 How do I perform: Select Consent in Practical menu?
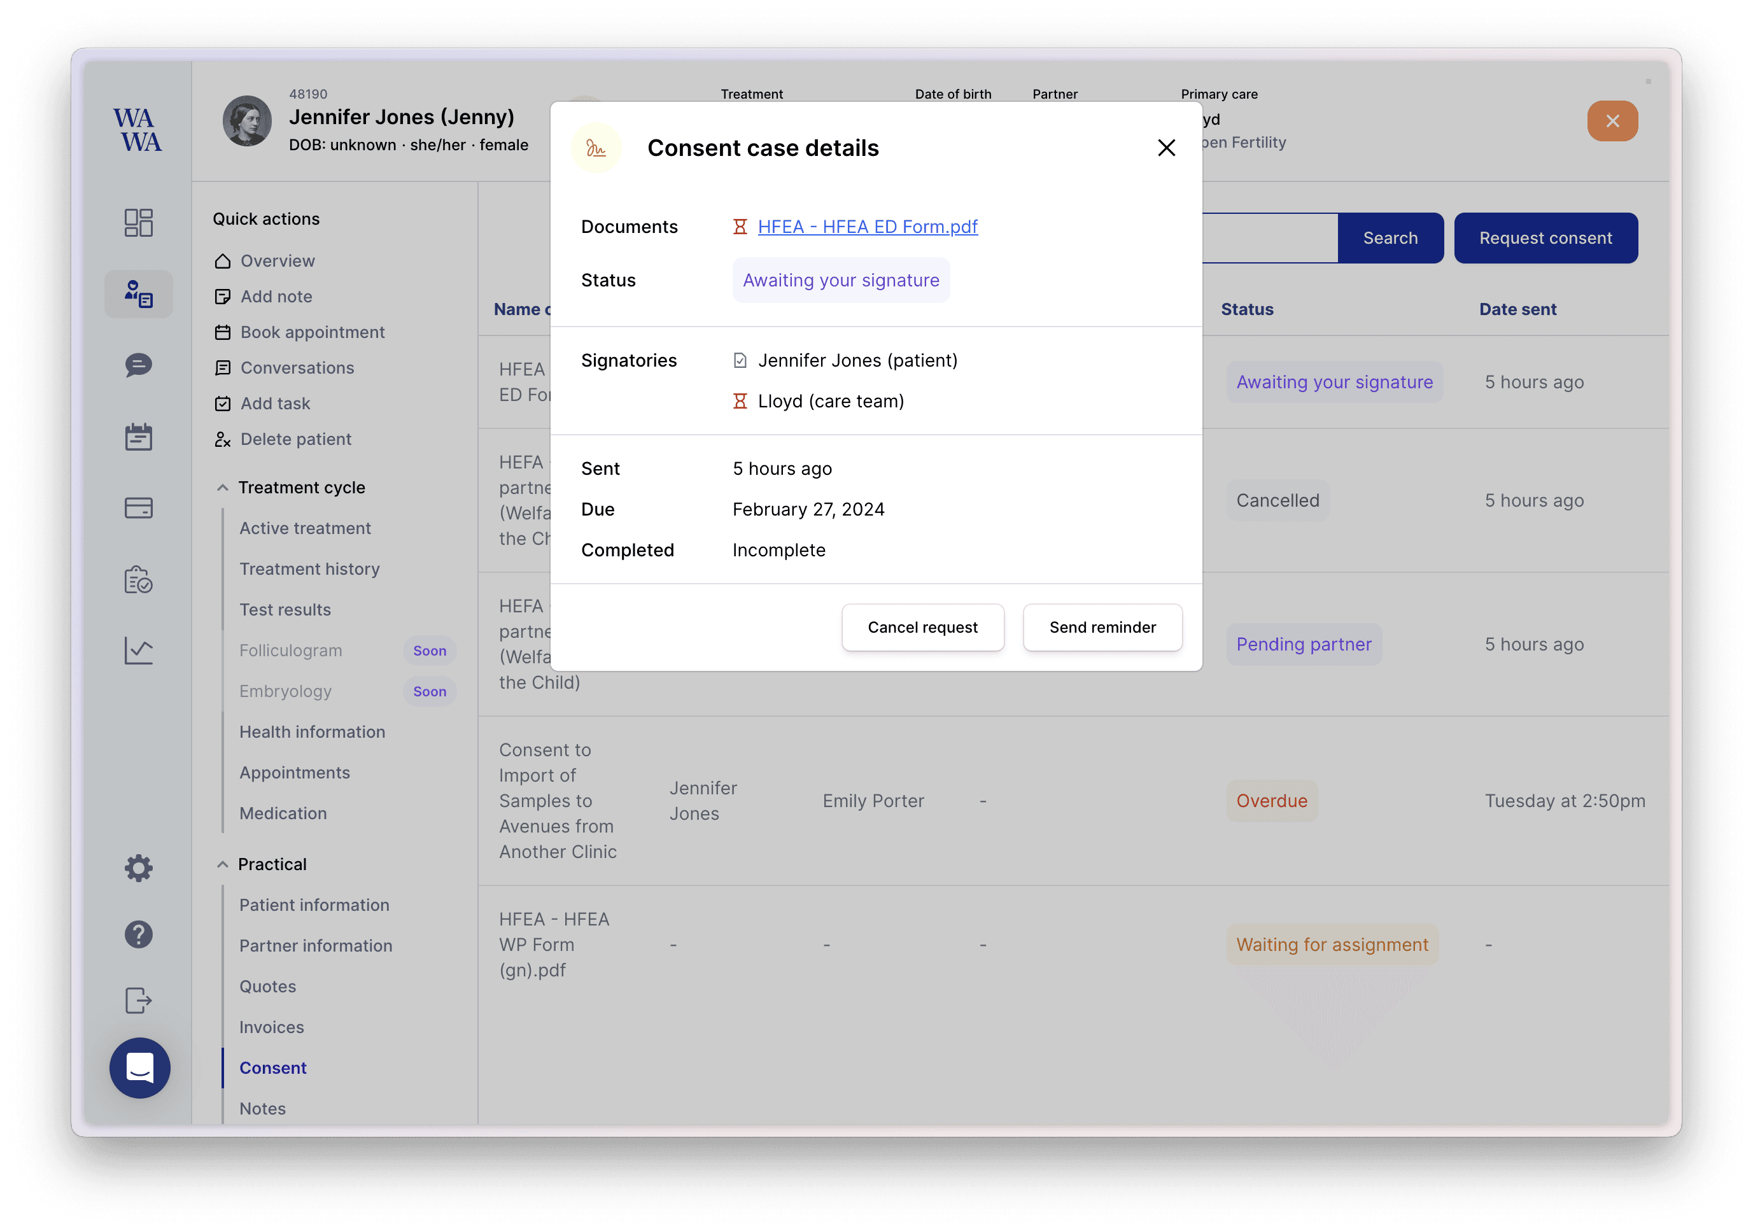tap(272, 1067)
